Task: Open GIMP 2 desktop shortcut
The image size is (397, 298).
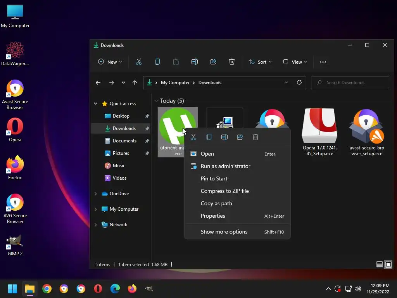Action: (15, 246)
